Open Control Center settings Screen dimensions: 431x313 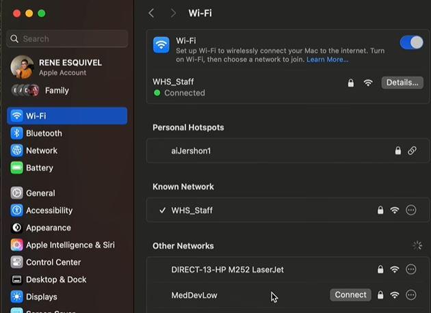point(67,262)
